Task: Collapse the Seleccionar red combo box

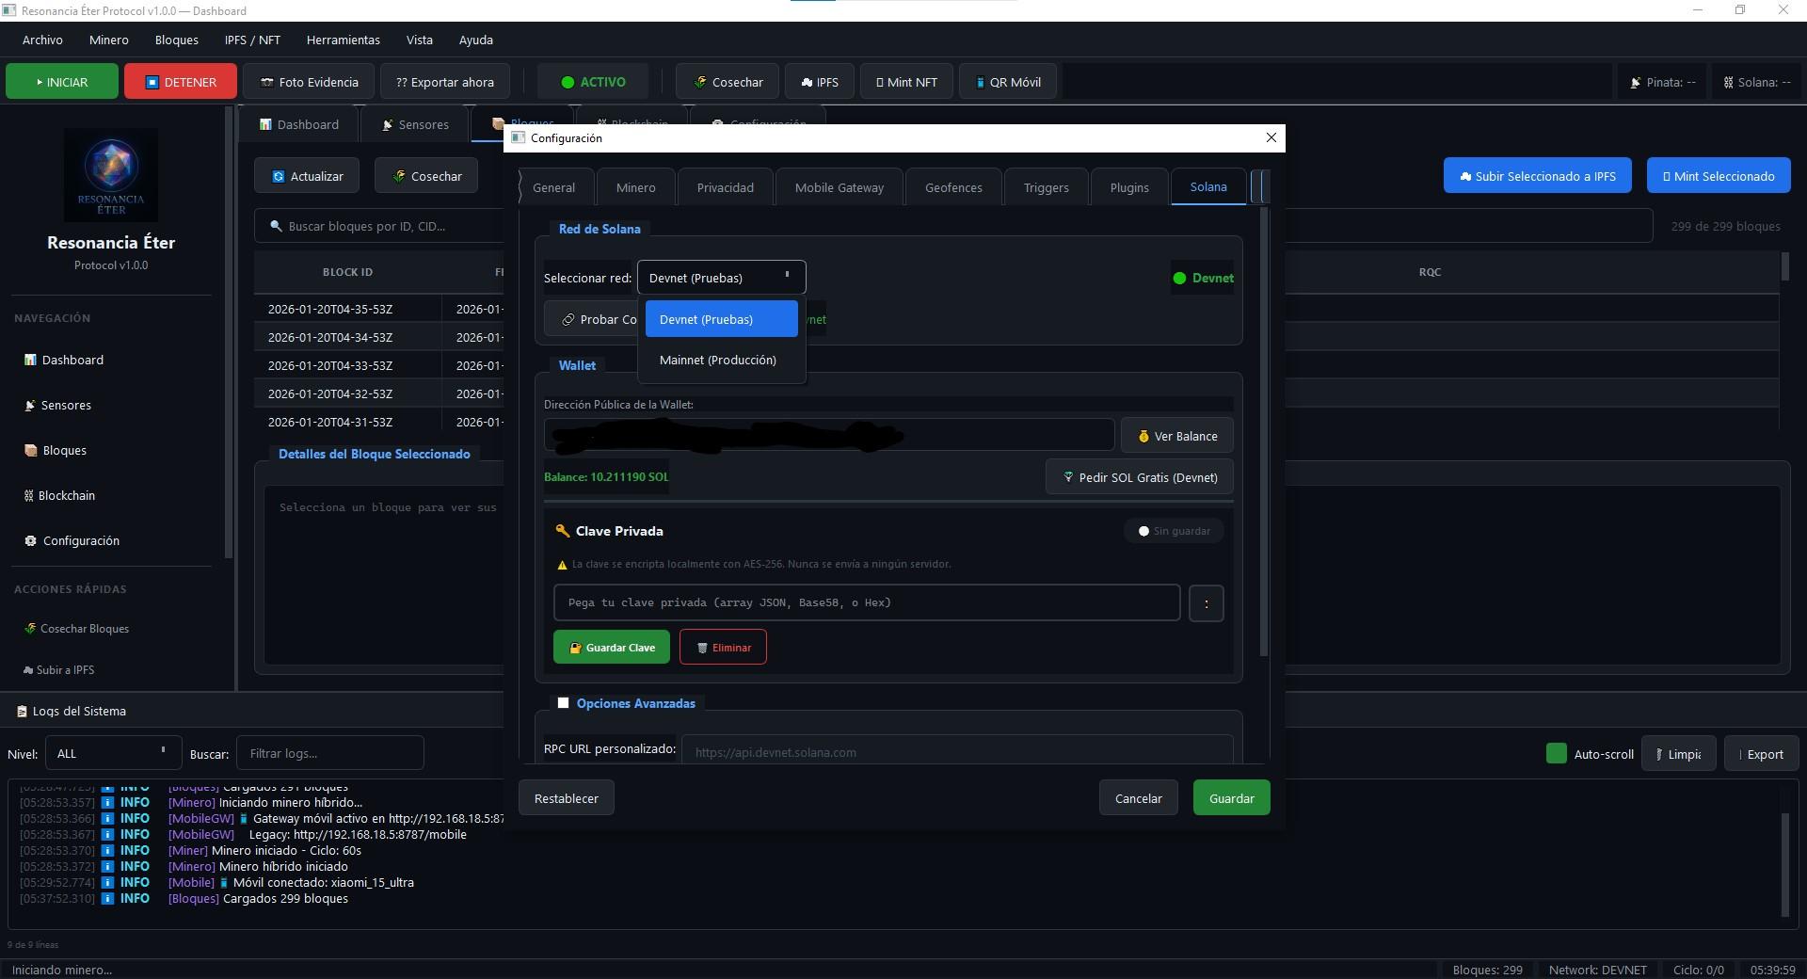Action: pos(721,278)
